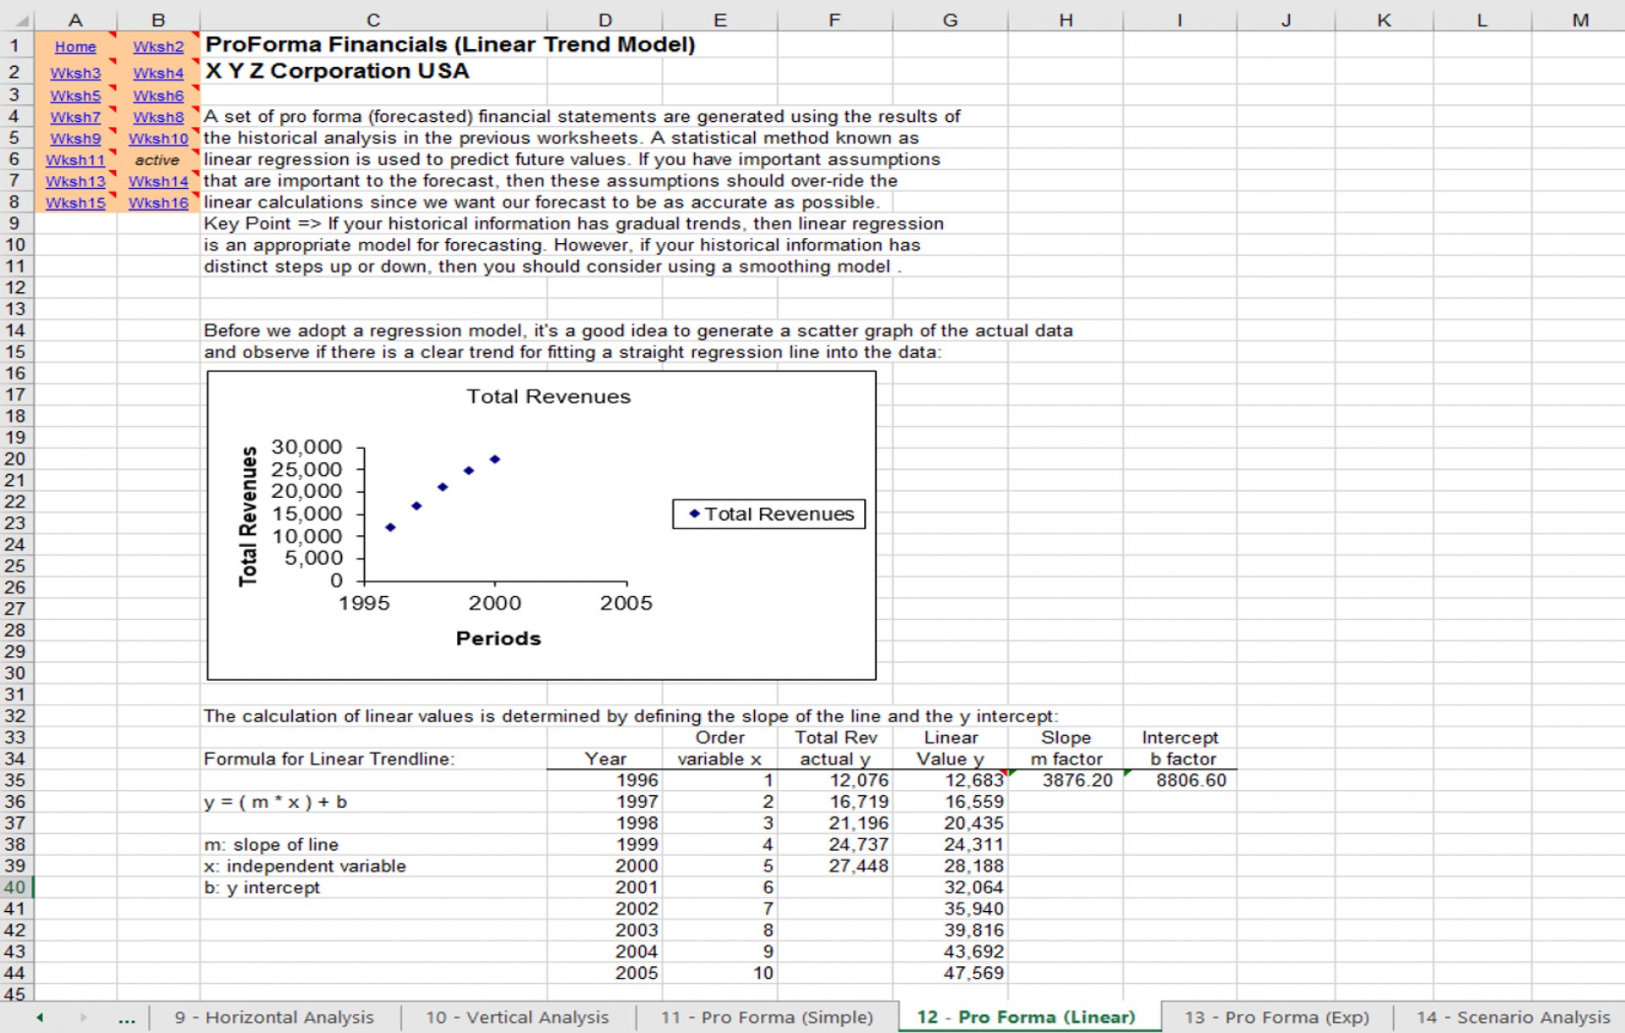Select the intercept value 8806.60
The width and height of the screenshot is (1625, 1033).
coord(1180,780)
